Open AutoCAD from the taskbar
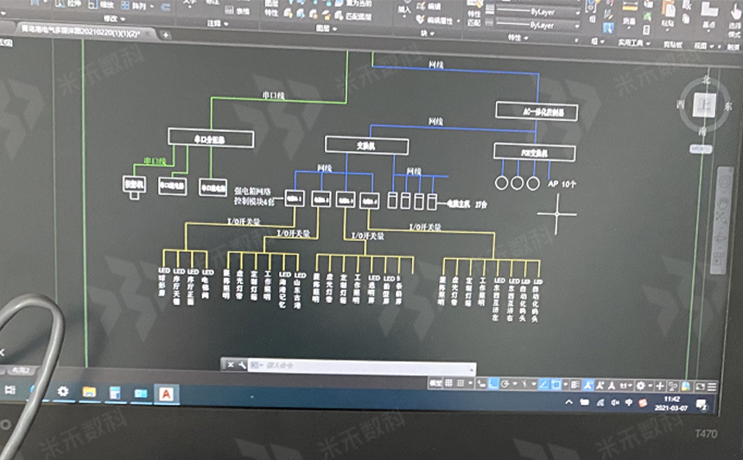The width and height of the screenshot is (743, 460). click(x=165, y=393)
